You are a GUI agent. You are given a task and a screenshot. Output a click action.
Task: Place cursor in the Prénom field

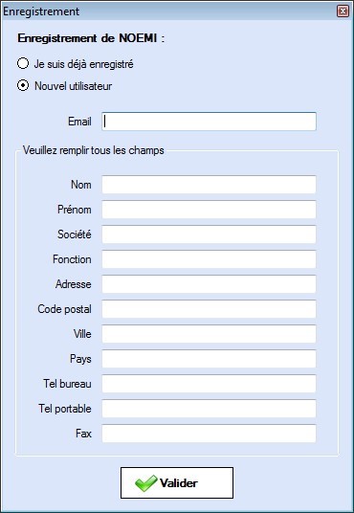pyautogui.click(x=209, y=210)
